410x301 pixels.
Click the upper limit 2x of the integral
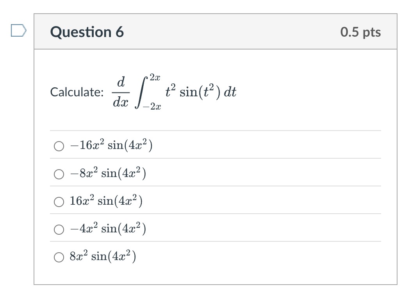[x=155, y=78]
